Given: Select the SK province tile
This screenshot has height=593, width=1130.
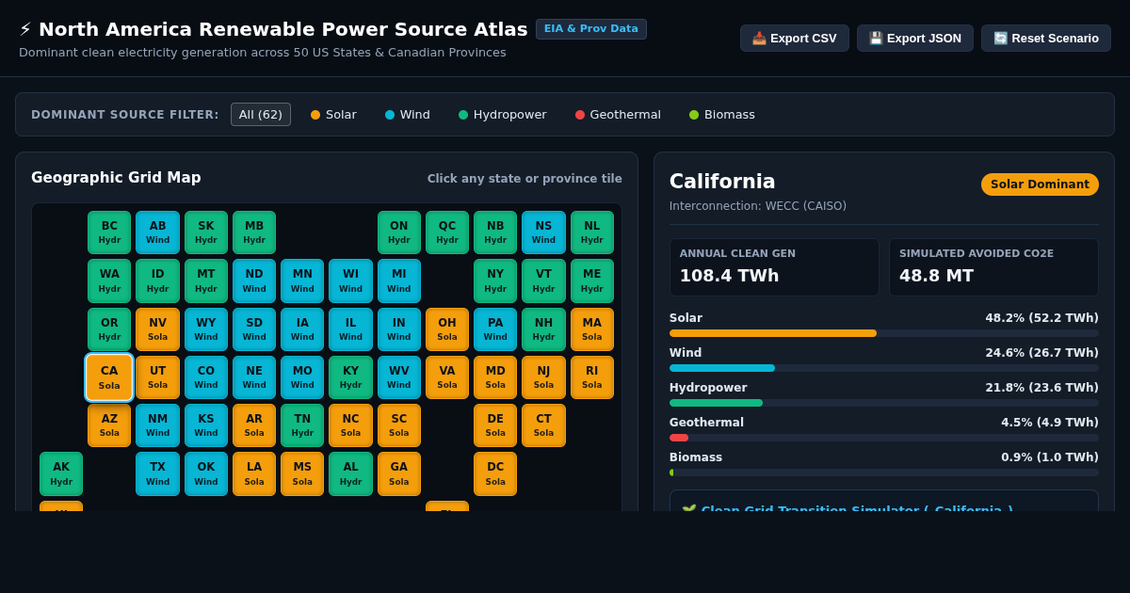Looking at the screenshot, I should click(x=206, y=232).
